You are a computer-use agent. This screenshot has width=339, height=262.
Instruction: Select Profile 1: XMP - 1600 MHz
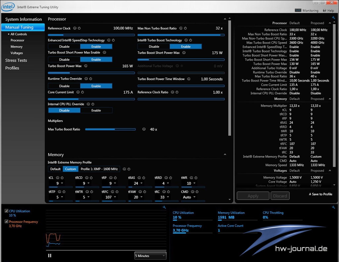pyautogui.click(x=99, y=169)
